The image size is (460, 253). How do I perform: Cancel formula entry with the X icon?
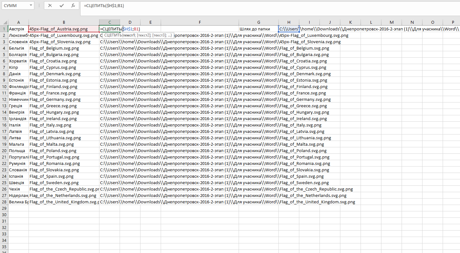tap(50, 5)
